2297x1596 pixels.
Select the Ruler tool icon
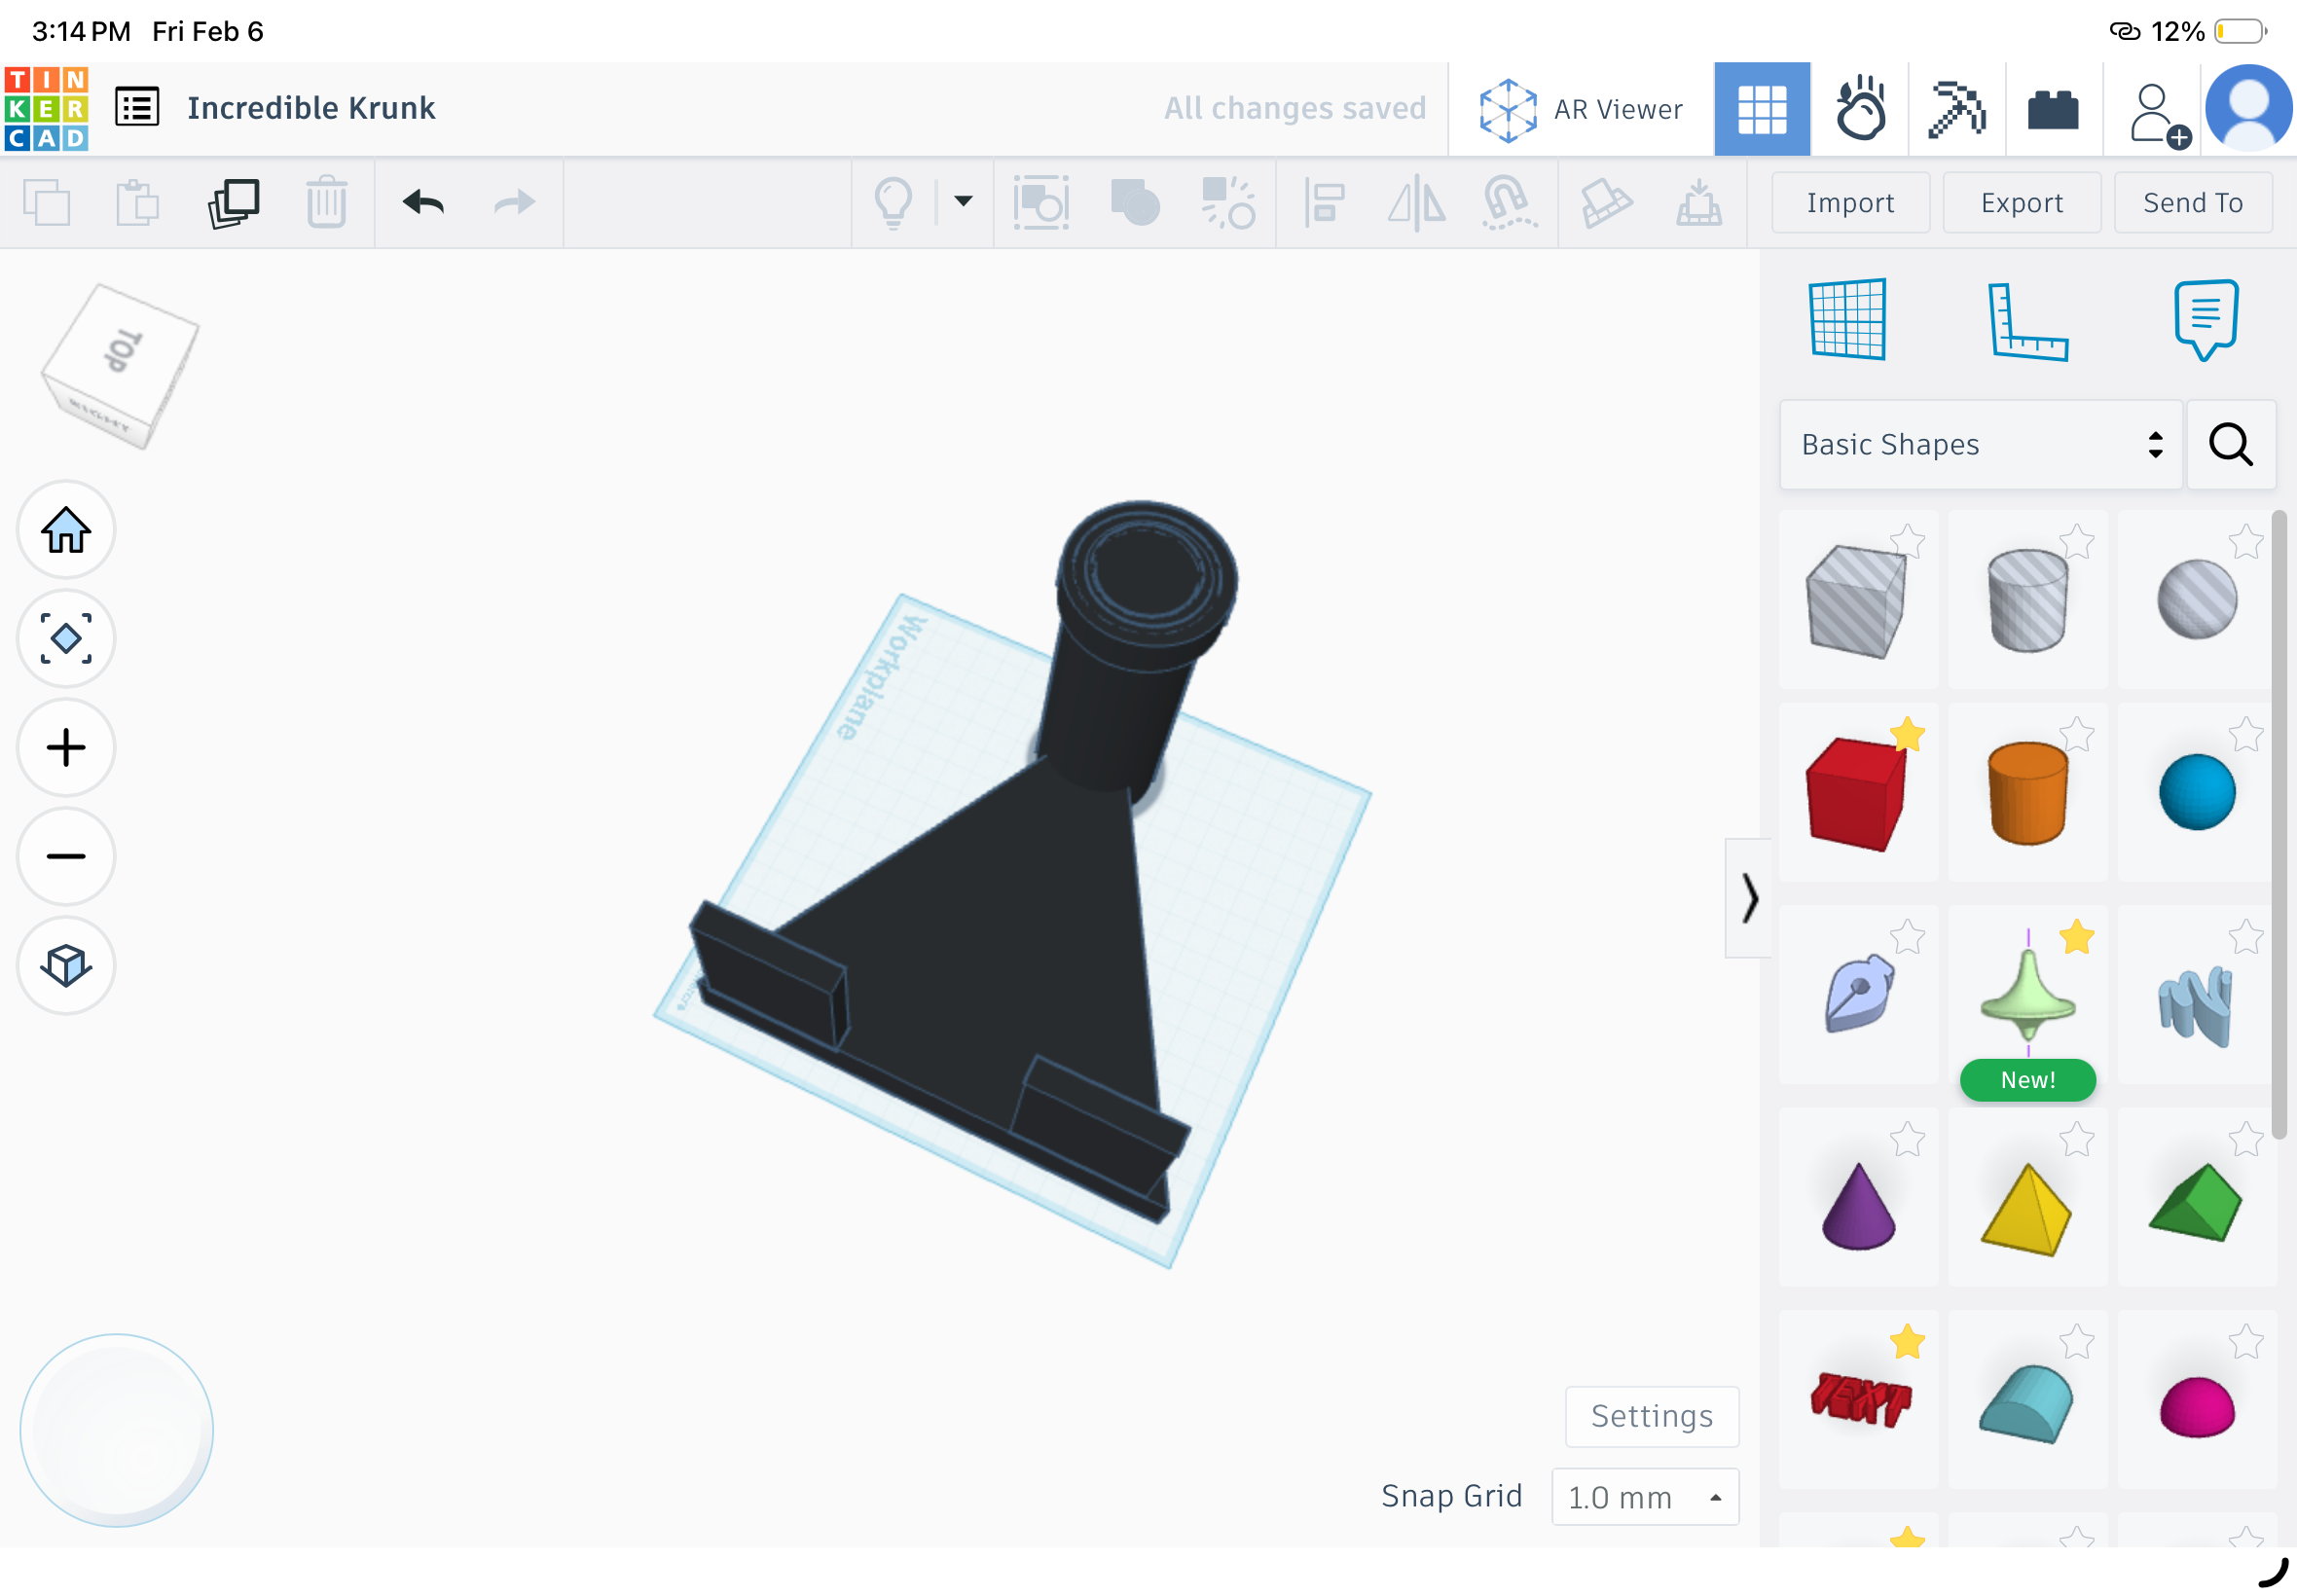tap(2028, 320)
